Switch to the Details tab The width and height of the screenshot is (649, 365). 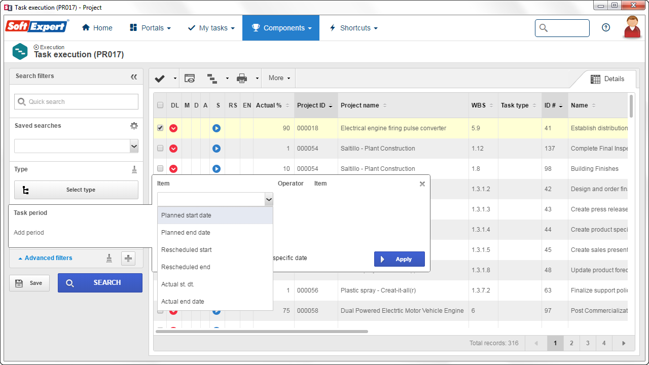607,79
